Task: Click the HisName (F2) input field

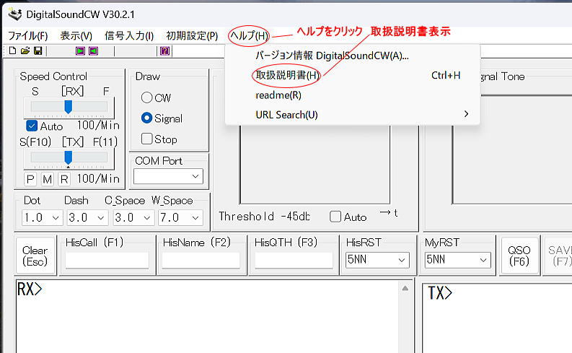Action: click(201, 261)
